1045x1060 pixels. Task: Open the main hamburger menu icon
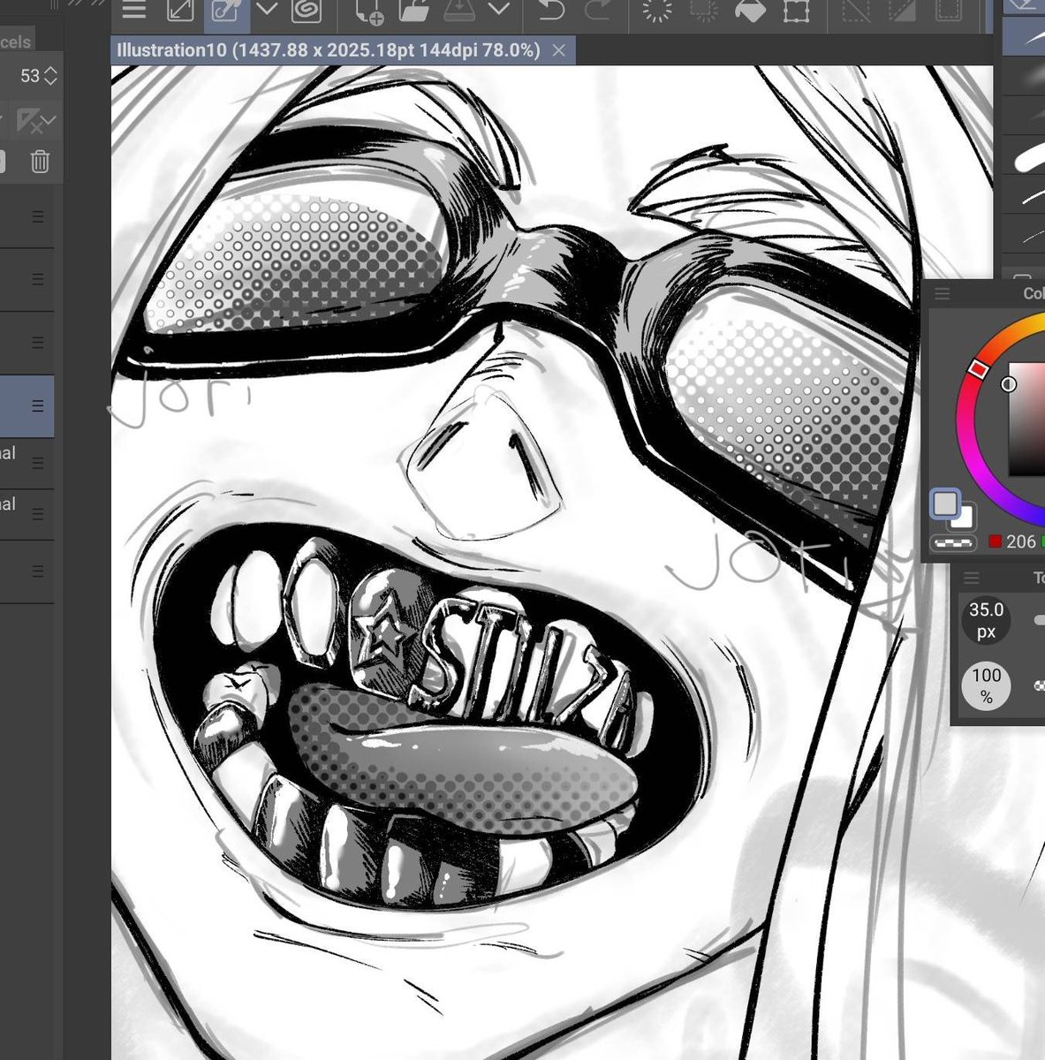click(x=134, y=11)
